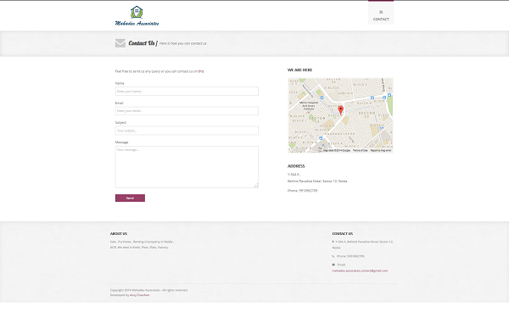Open the Contact nav tab
This screenshot has width=509, height=318.
[381, 13]
